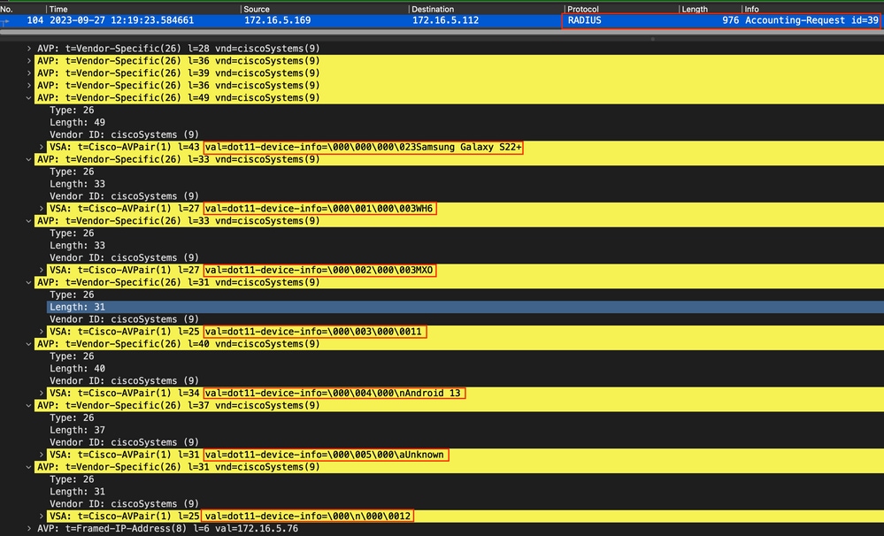Expand the VSA ending with MXO
This screenshot has width=884, height=536.
click(x=42, y=270)
